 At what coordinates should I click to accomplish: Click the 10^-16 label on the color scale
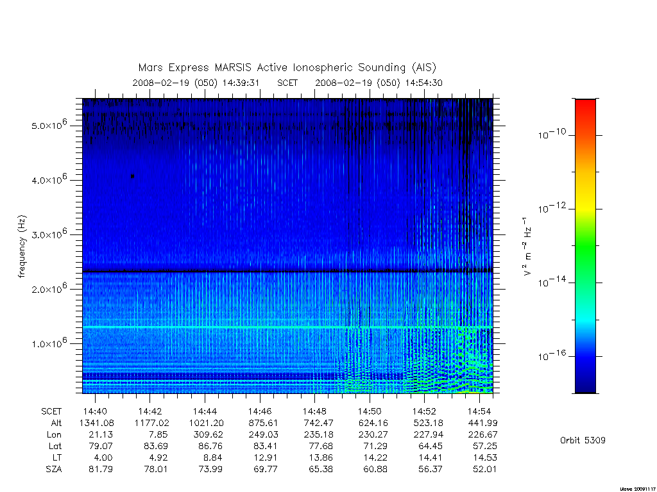551,355
